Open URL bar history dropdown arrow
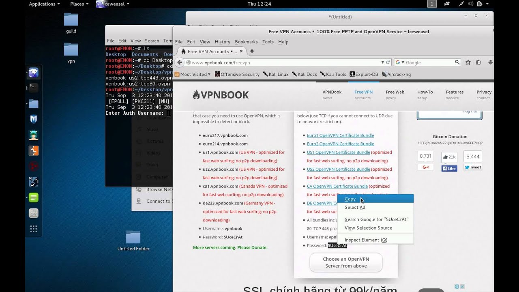Screen dimensions: 519x292 coord(382,62)
